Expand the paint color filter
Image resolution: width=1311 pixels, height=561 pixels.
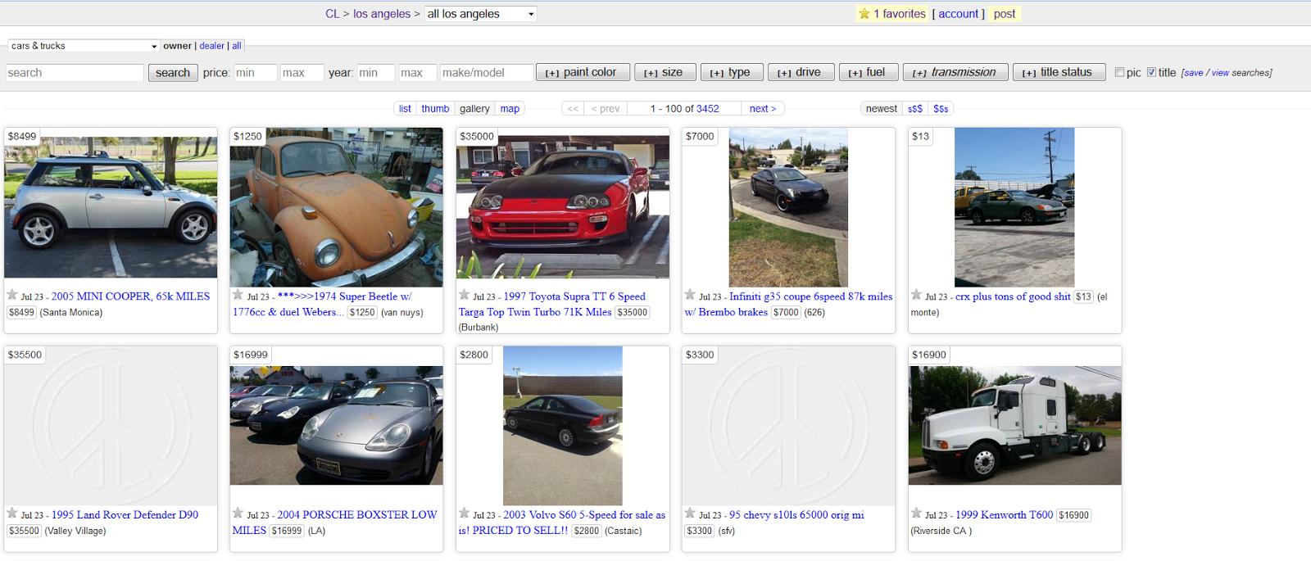[x=582, y=72]
